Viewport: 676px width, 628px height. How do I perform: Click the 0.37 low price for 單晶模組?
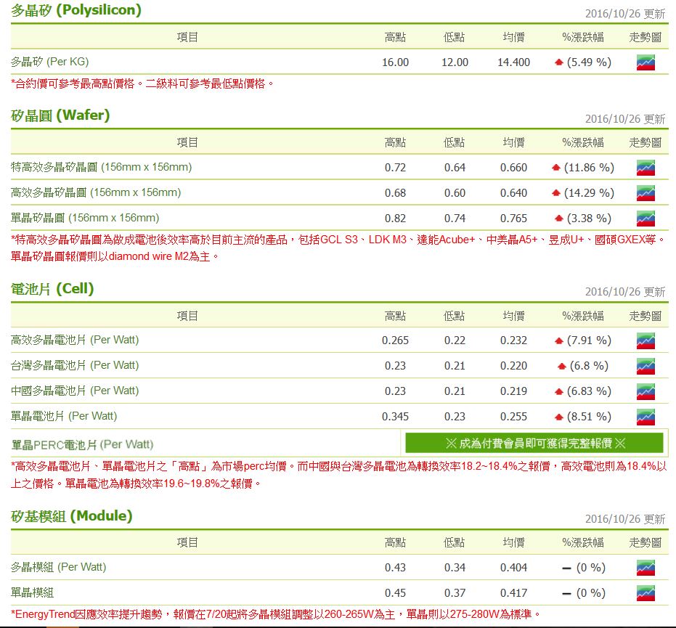(455, 593)
